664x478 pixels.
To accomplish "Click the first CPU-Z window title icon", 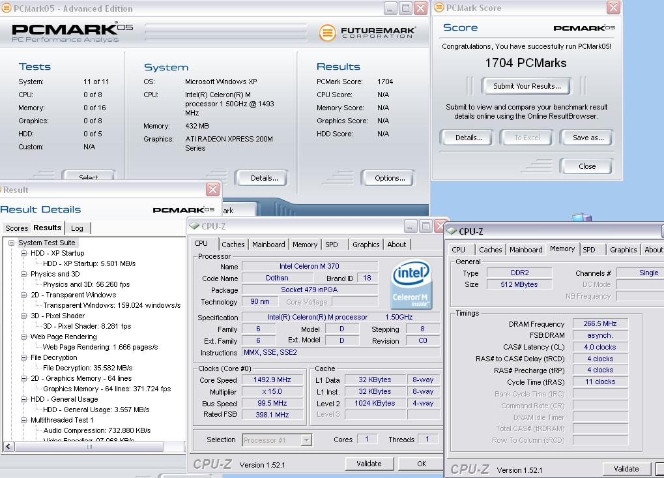I will point(194,226).
